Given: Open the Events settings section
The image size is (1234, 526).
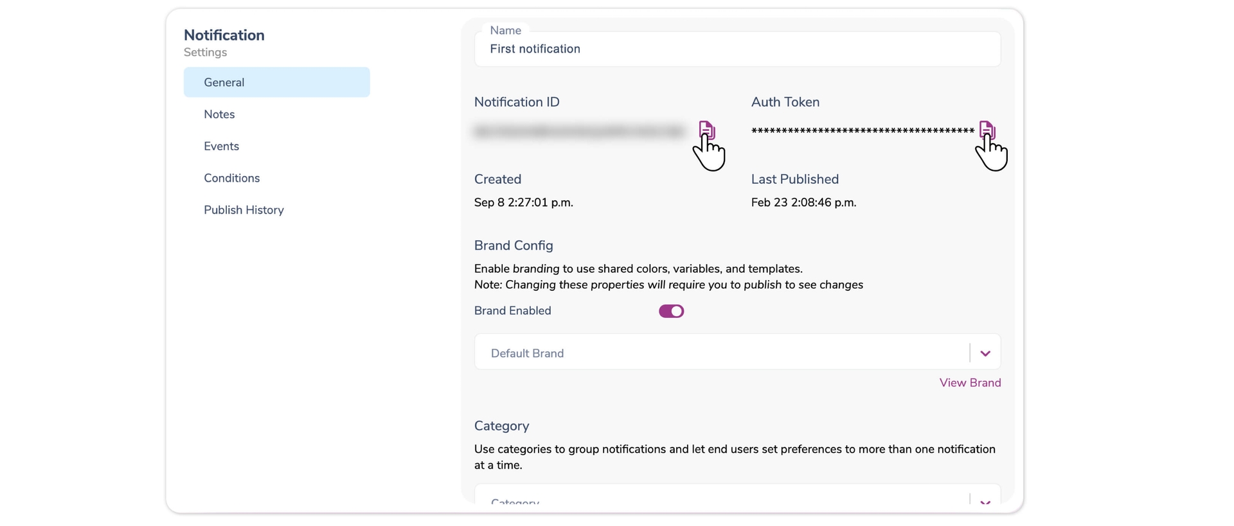Looking at the screenshot, I should (x=221, y=146).
